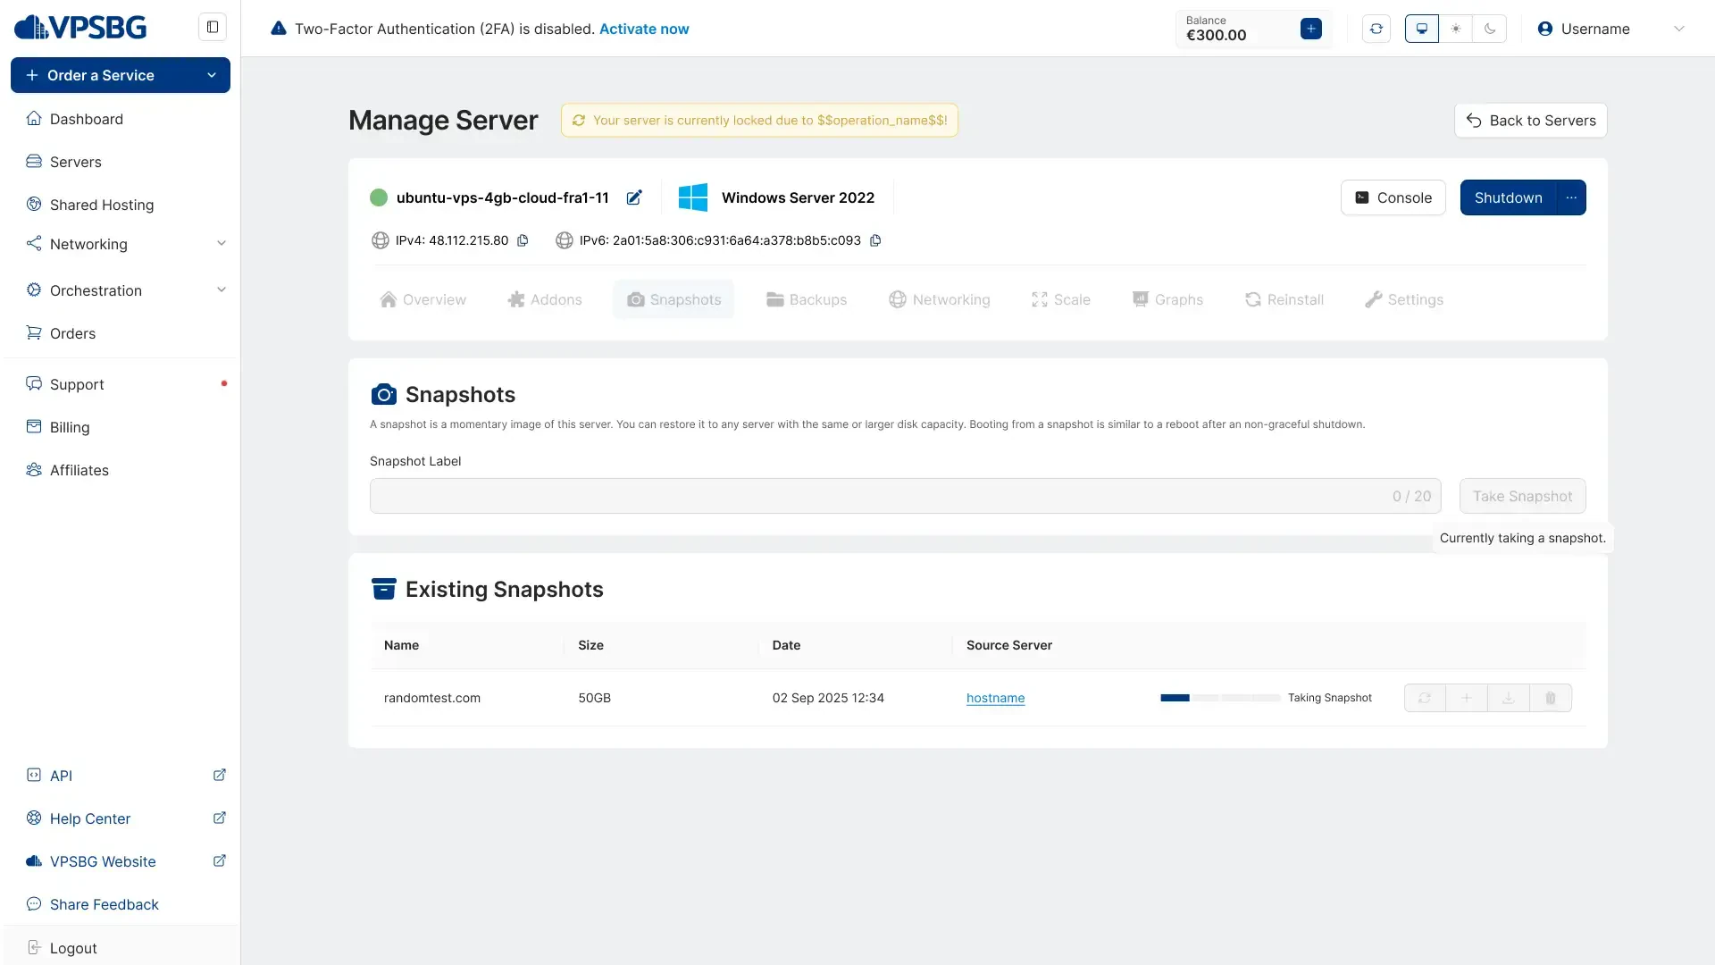This screenshot has width=1715, height=965.
Task: Copy the IPv4 address
Action: point(523,240)
